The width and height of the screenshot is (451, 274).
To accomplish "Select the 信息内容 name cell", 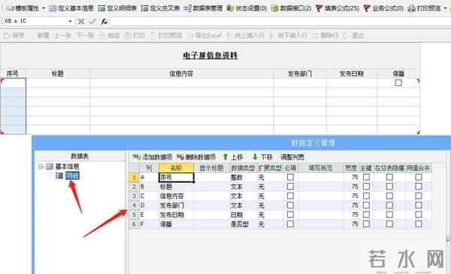I will pos(176,196).
